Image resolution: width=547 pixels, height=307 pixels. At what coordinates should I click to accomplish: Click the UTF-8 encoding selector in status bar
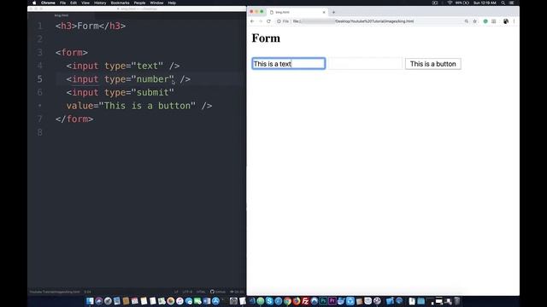point(187,292)
